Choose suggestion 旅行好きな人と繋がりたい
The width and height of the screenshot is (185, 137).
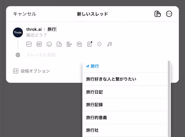point(125,79)
